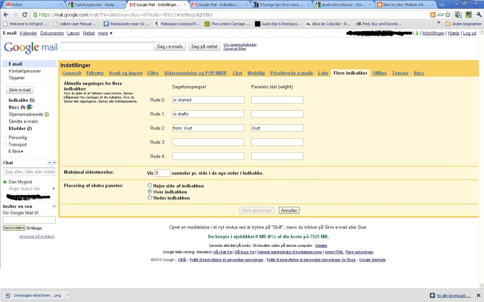Image resolution: width=484 pixels, height=302 pixels.
Task: Open a new browser tab with plus icon
Action: tap(442, 5)
